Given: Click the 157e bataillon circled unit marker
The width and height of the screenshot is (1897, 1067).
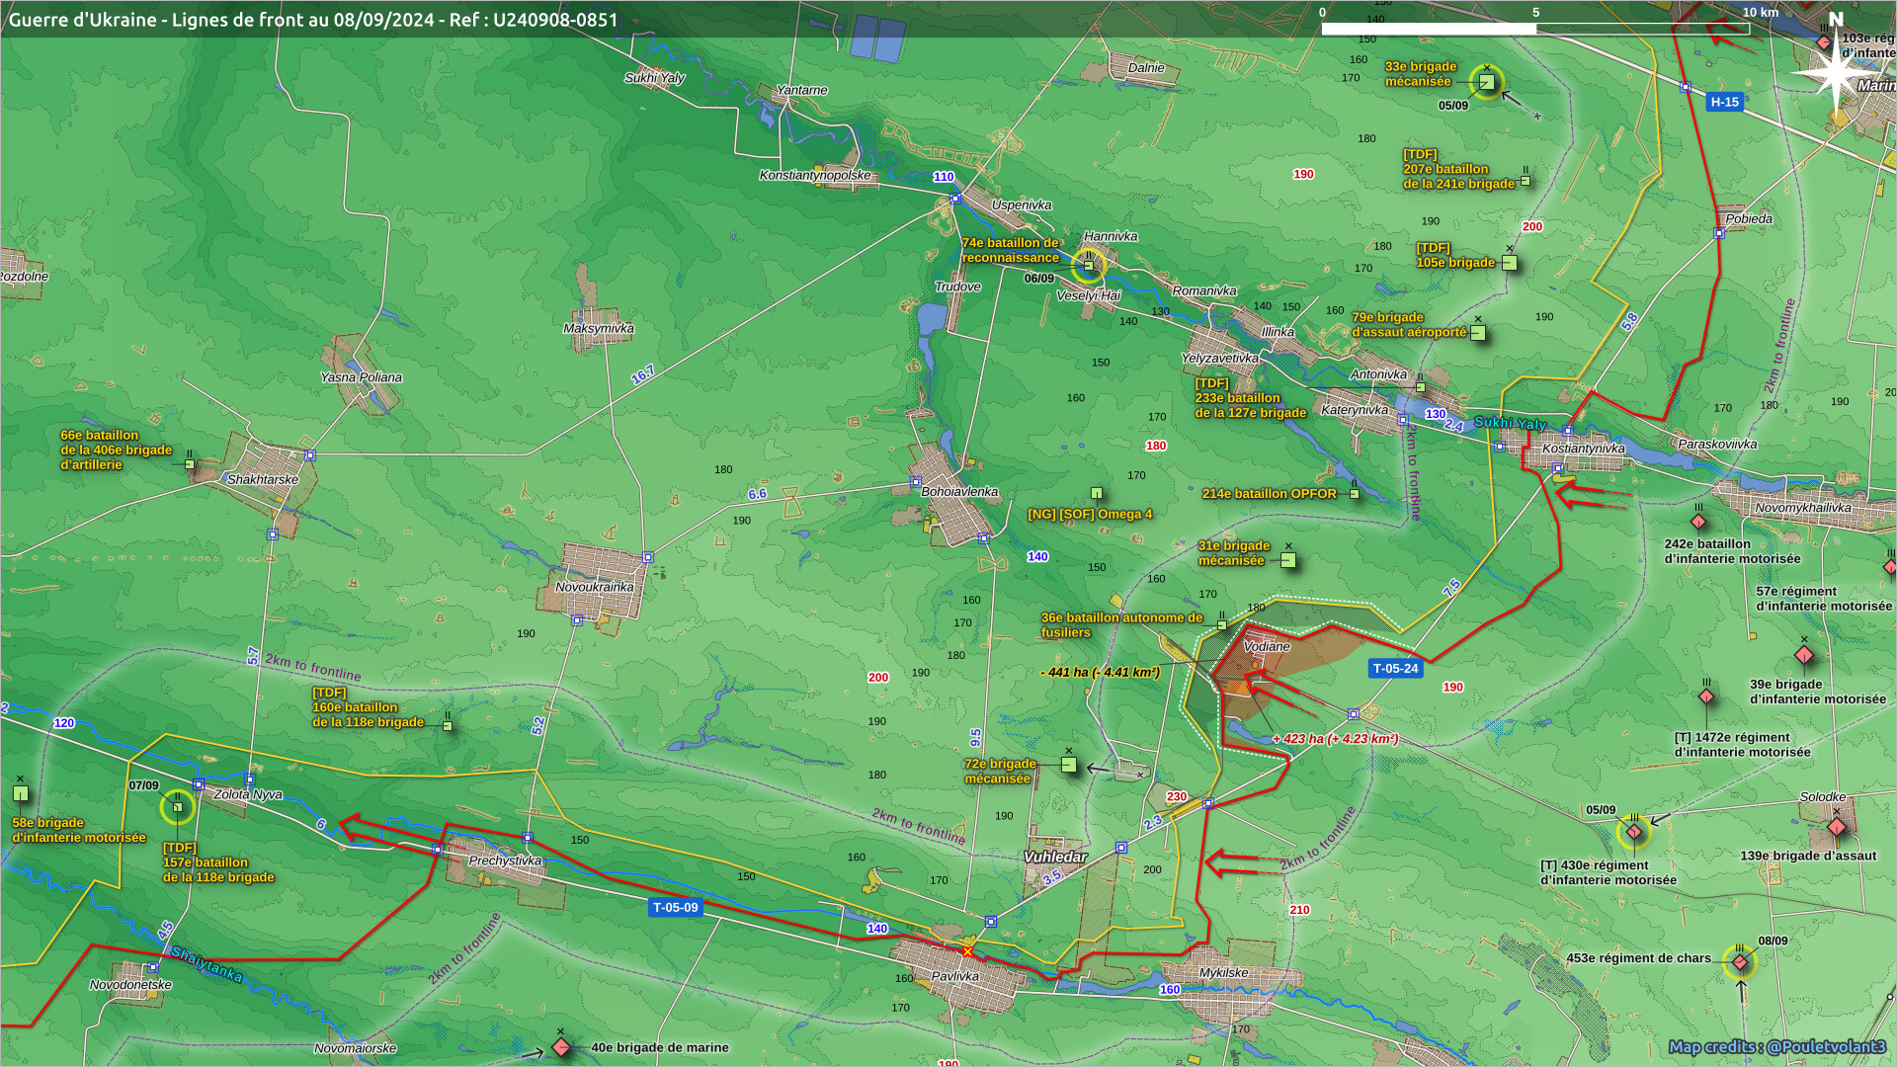Looking at the screenshot, I should (x=178, y=807).
